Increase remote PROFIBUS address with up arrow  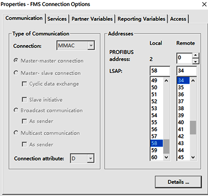tap(196, 55)
